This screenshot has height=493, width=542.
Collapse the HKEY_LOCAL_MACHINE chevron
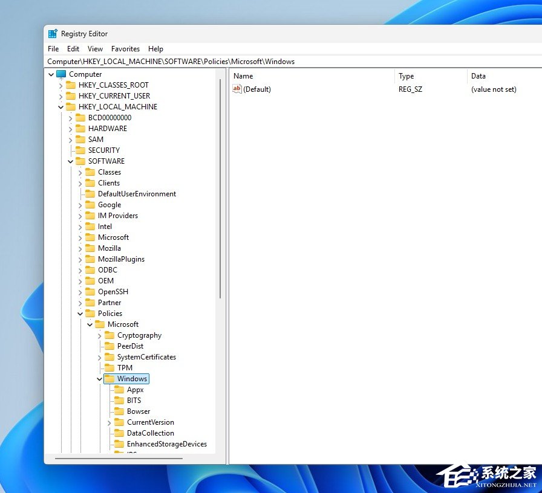coord(61,107)
